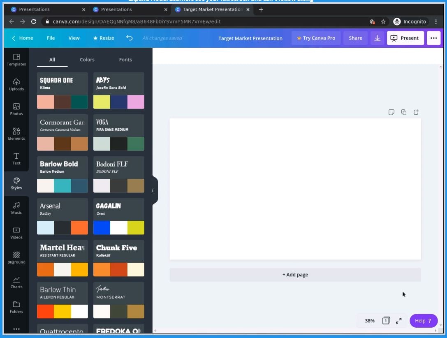447x338 pixels.
Task: Open the Bkground sidebar panel
Action: point(16,258)
